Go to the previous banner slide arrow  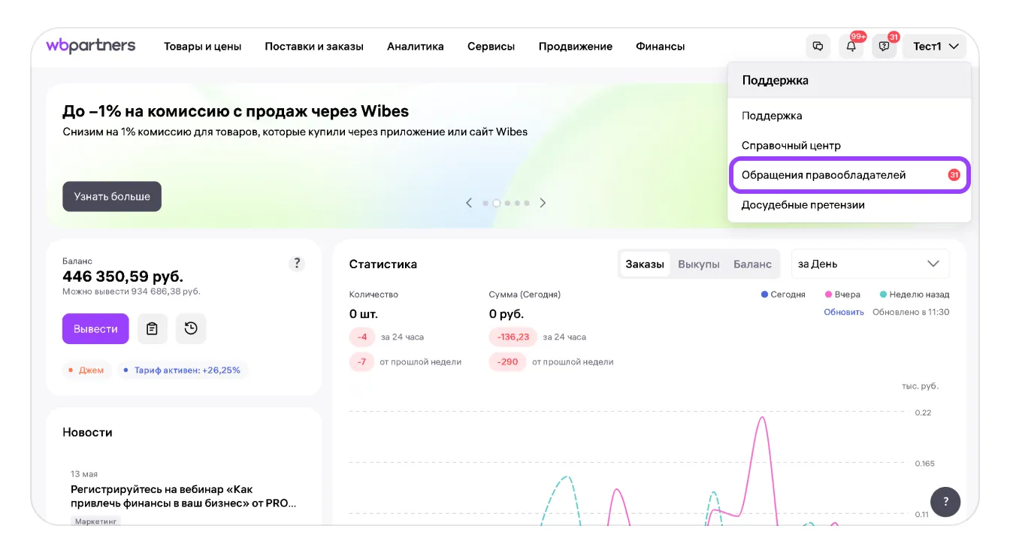pyautogui.click(x=469, y=203)
